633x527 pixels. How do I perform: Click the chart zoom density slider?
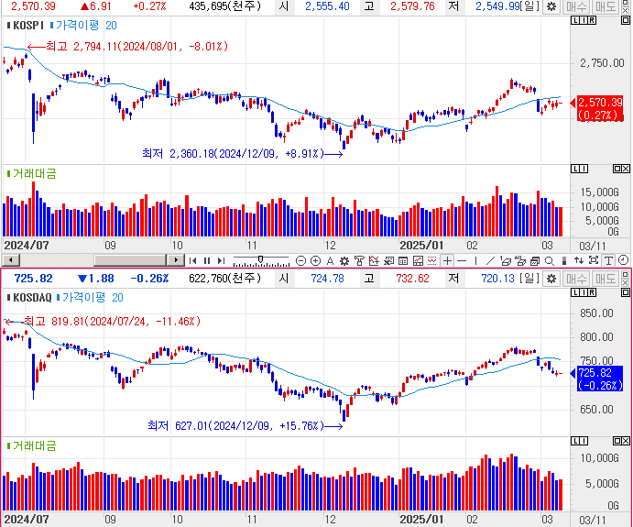[261, 261]
